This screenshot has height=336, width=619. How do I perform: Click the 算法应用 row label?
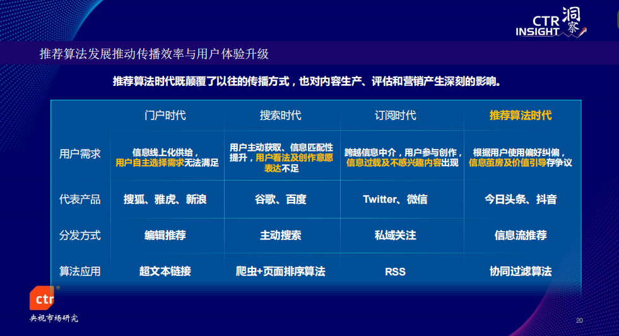click(80, 271)
